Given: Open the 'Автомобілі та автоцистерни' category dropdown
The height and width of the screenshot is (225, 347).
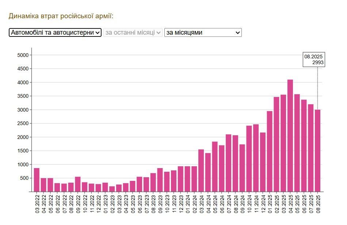Looking at the screenshot, I should [x=55, y=32].
